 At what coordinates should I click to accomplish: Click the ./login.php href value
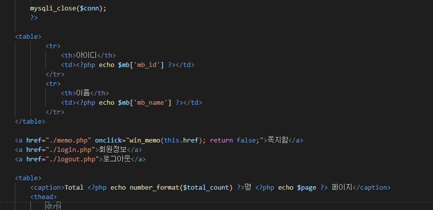pos(70,149)
